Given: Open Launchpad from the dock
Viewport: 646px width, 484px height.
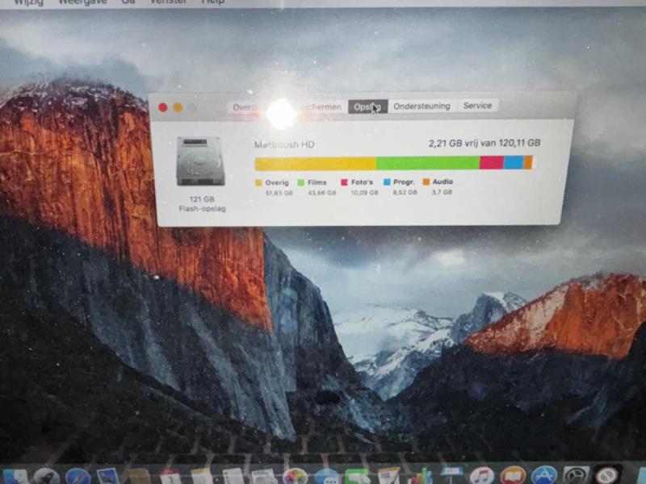Looking at the screenshot, I should (x=46, y=477).
